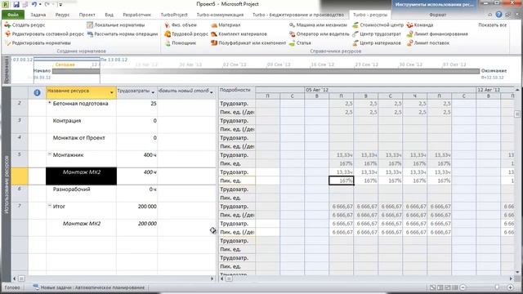Image resolution: width=523 pixels, height=294 pixels.
Task: Switch to the Проект ribbon tab
Action: coord(87,15)
